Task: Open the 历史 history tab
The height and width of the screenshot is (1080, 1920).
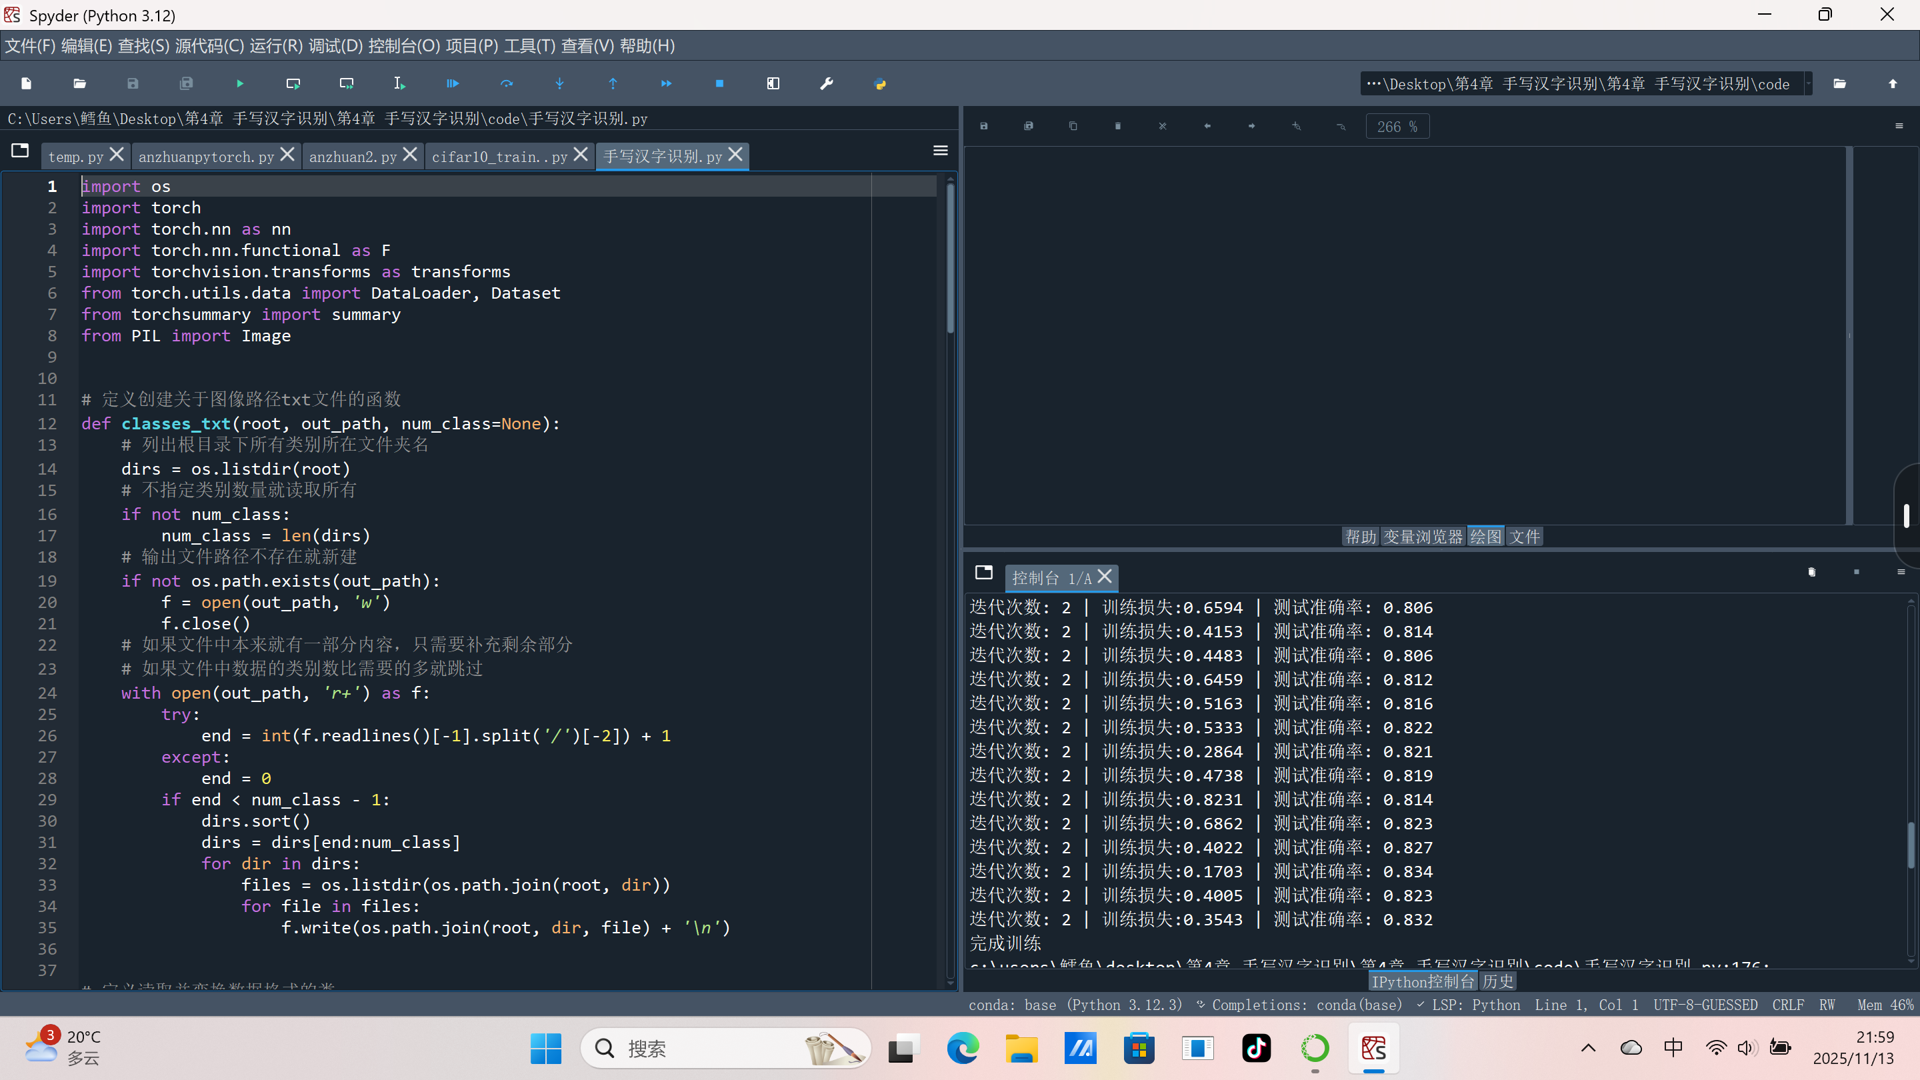Action: [x=1497, y=981]
